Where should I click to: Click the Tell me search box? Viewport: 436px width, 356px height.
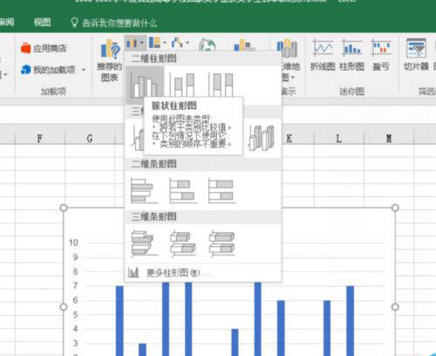point(114,23)
